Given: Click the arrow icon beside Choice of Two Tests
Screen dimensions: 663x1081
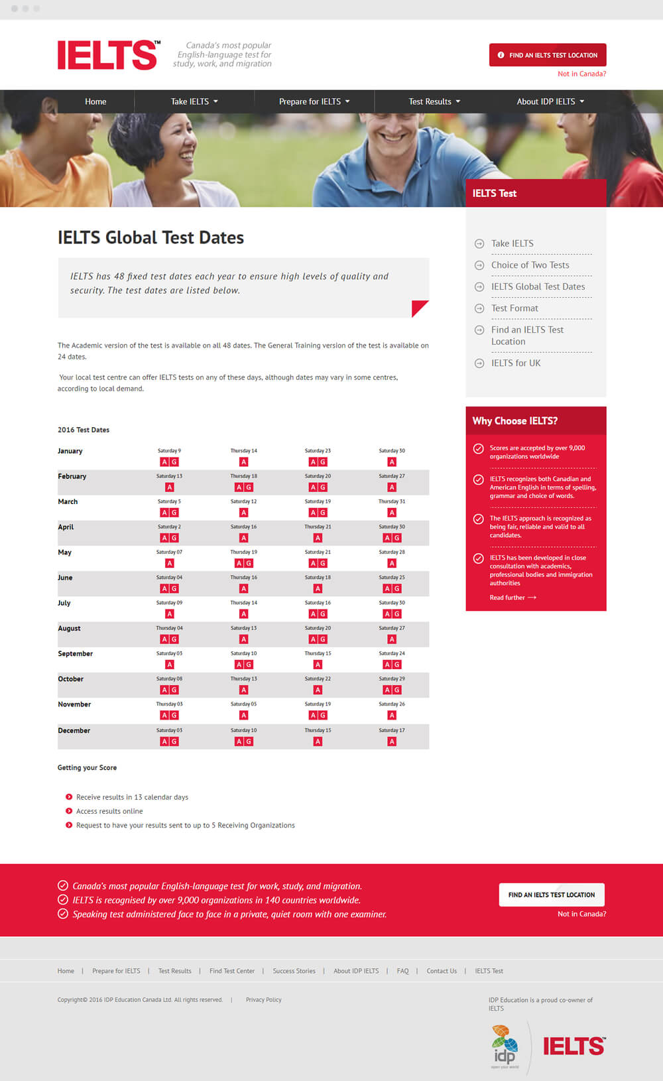Looking at the screenshot, I should [479, 265].
